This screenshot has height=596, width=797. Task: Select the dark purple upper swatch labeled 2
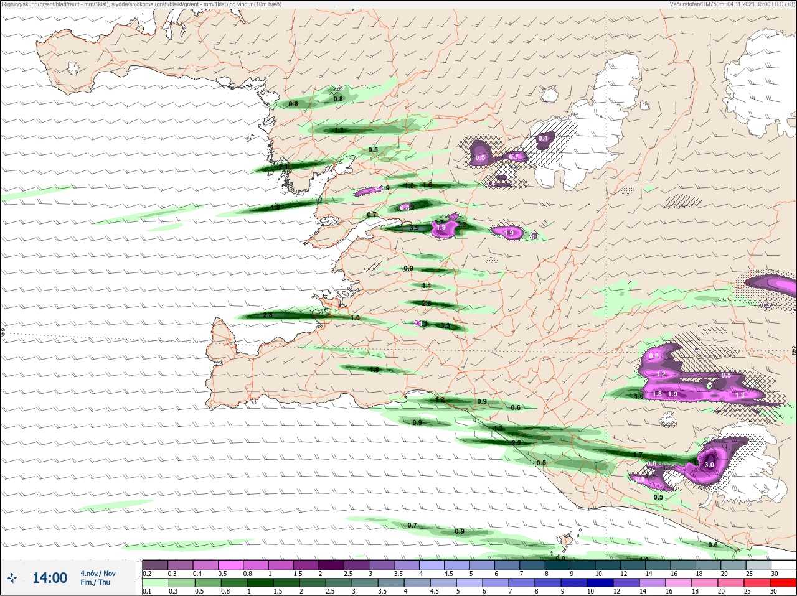332,565
